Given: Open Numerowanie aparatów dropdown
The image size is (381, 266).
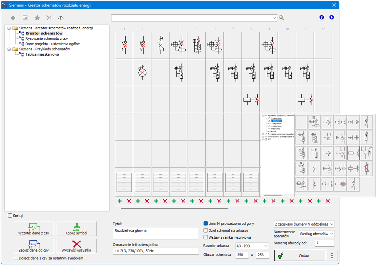Looking at the screenshot, I should [x=317, y=233].
